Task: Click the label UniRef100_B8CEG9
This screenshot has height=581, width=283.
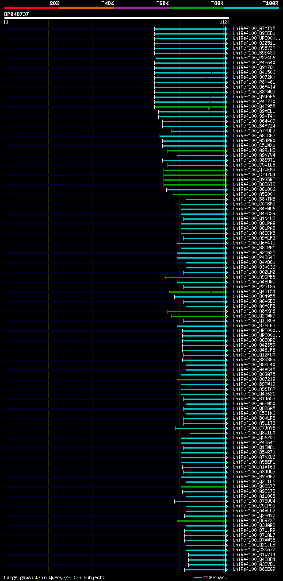Action: click(254, 569)
